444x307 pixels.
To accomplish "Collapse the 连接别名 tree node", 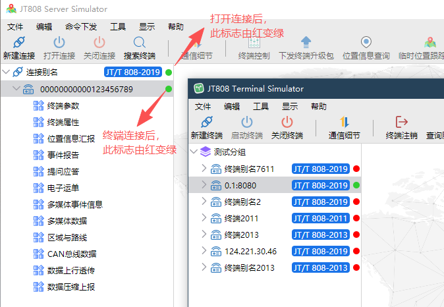I will (7, 72).
